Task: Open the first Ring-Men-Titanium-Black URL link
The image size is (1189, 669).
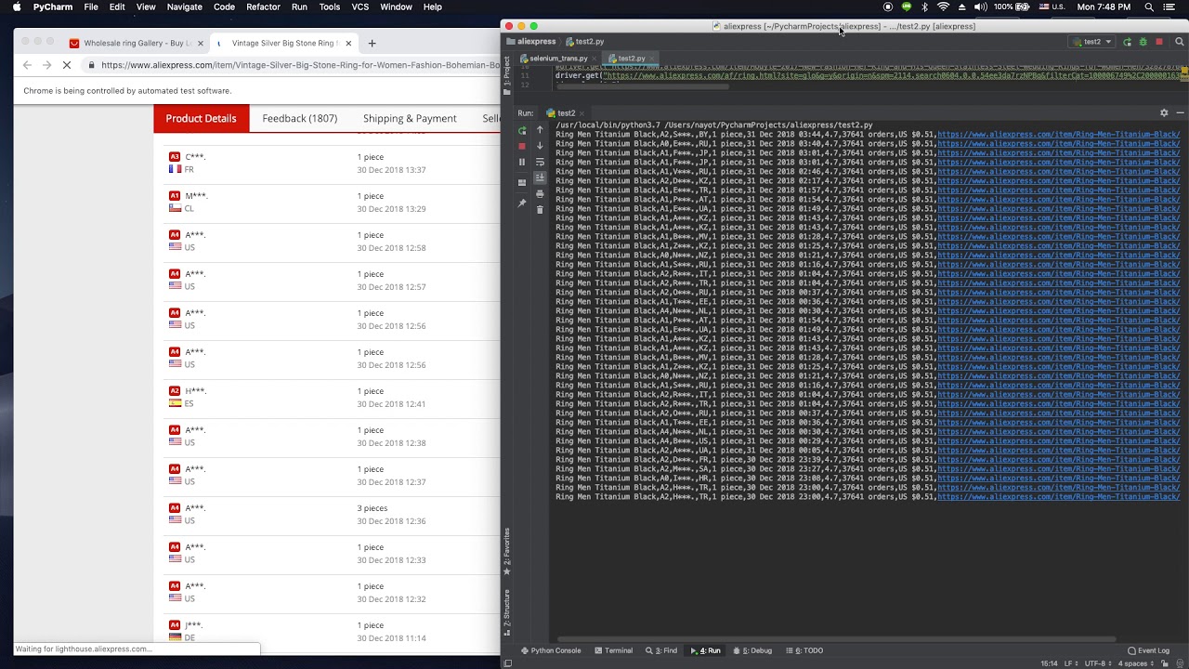Action: (1059, 134)
